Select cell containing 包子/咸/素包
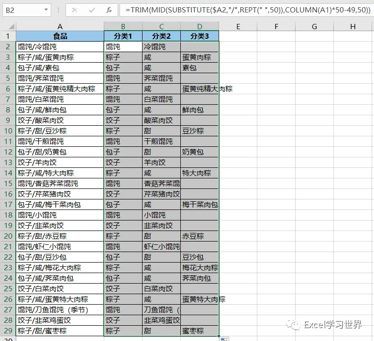 point(60,68)
